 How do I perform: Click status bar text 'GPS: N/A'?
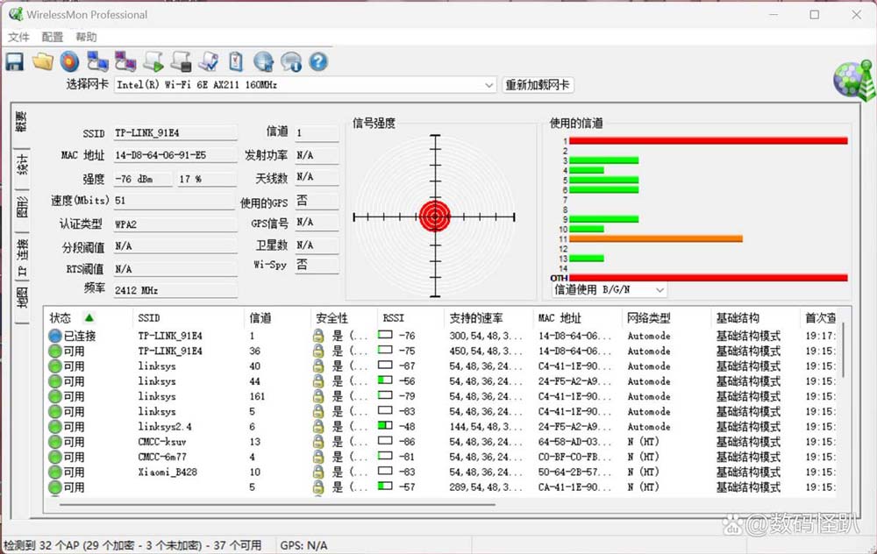303,545
